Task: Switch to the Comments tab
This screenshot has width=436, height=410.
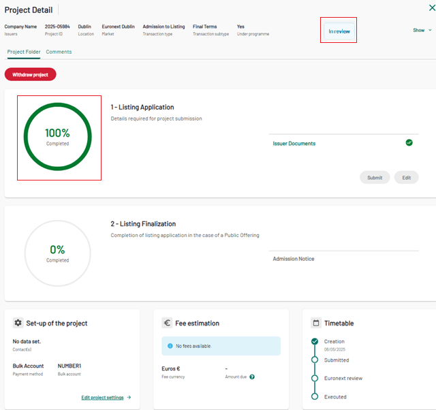Action: click(59, 52)
